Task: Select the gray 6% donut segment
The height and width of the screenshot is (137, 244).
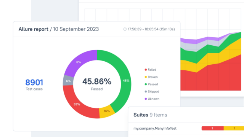Action: (68, 81)
